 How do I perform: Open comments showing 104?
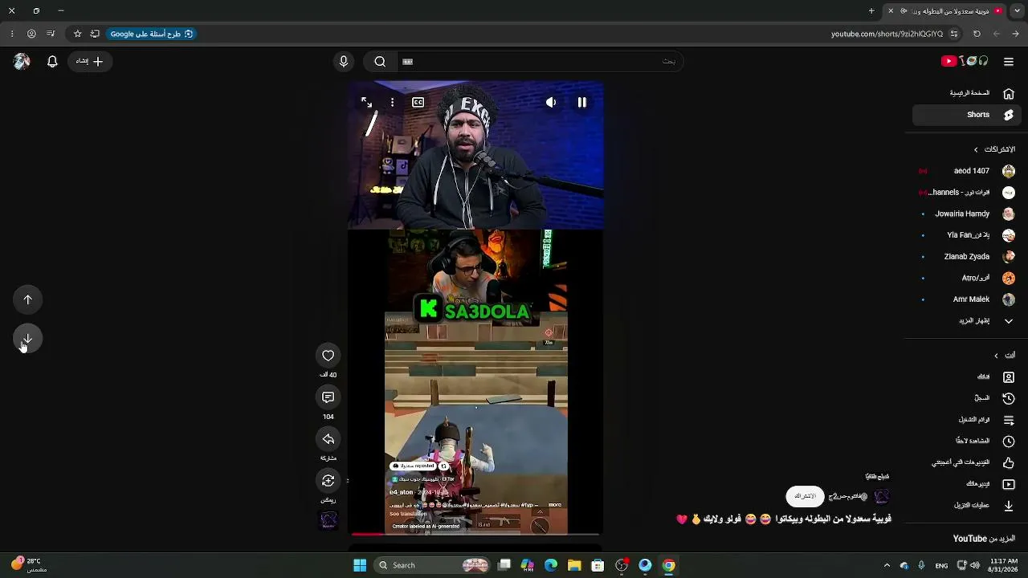click(328, 397)
